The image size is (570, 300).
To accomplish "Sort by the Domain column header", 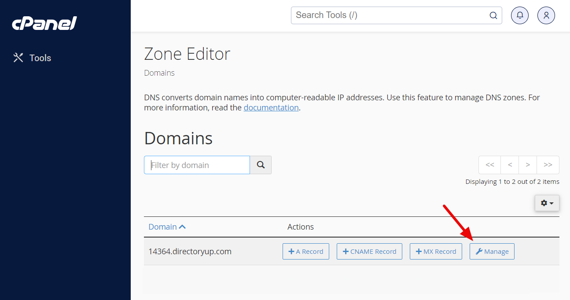I will [167, 227].
